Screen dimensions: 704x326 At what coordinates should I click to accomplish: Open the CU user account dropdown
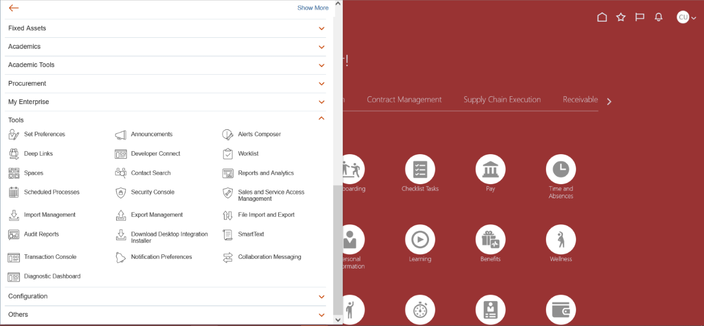tap(686, 18)
